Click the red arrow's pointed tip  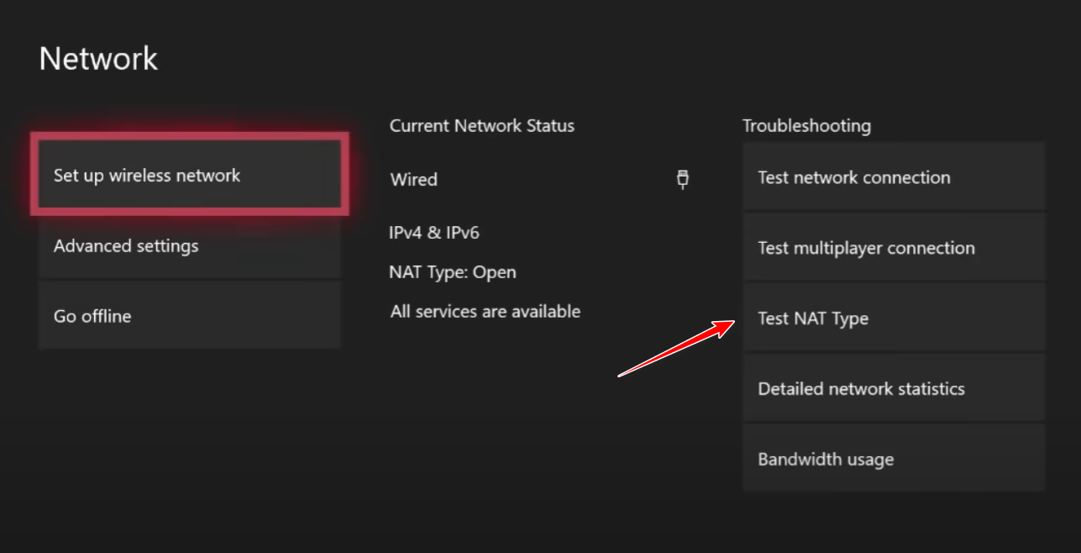point(733,322)
